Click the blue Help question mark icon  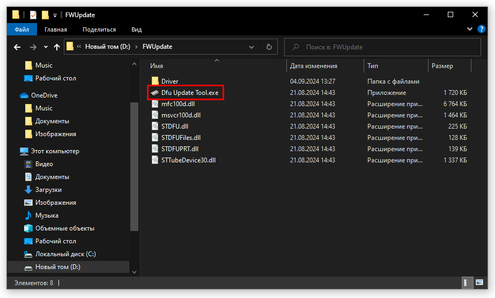(x=481, y=29)
